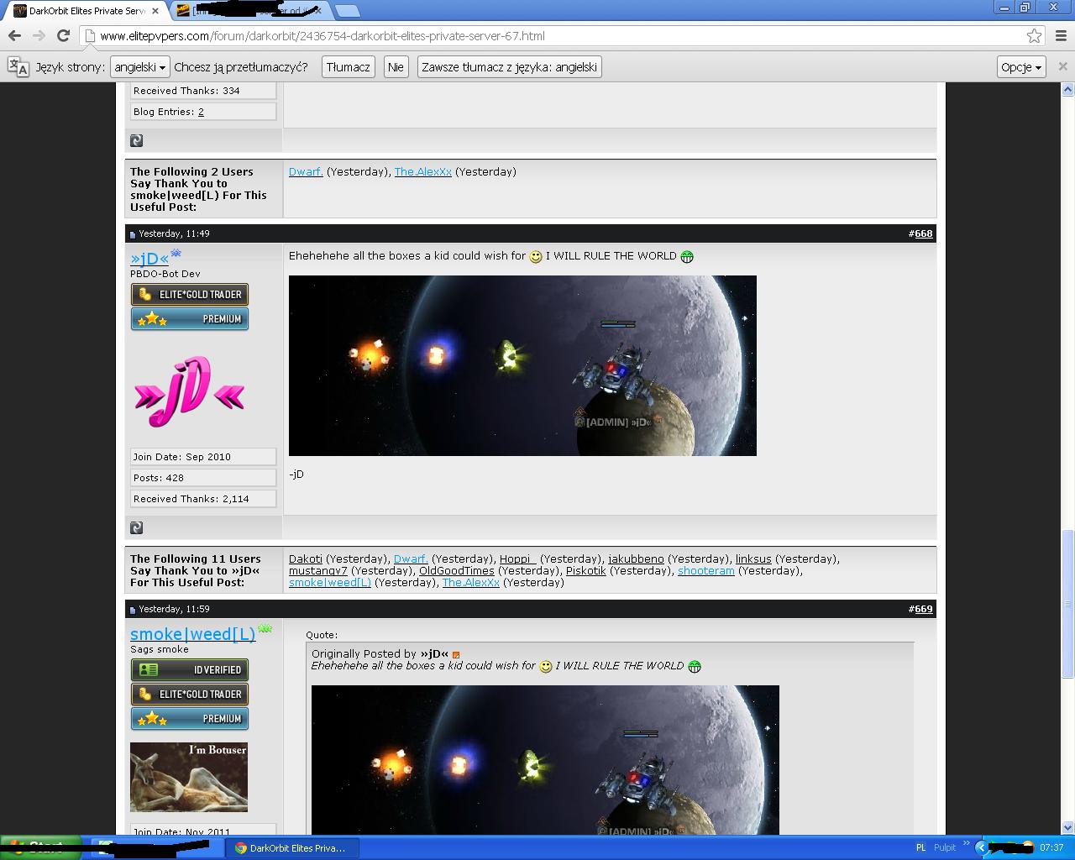1075x860 pixels.
Task: Open the »jD« user profile link
Action: (149, 259)
